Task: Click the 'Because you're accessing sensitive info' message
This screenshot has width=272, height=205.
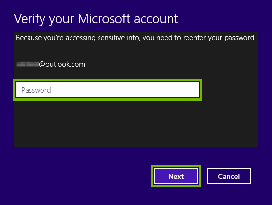Action: [136, 38]
